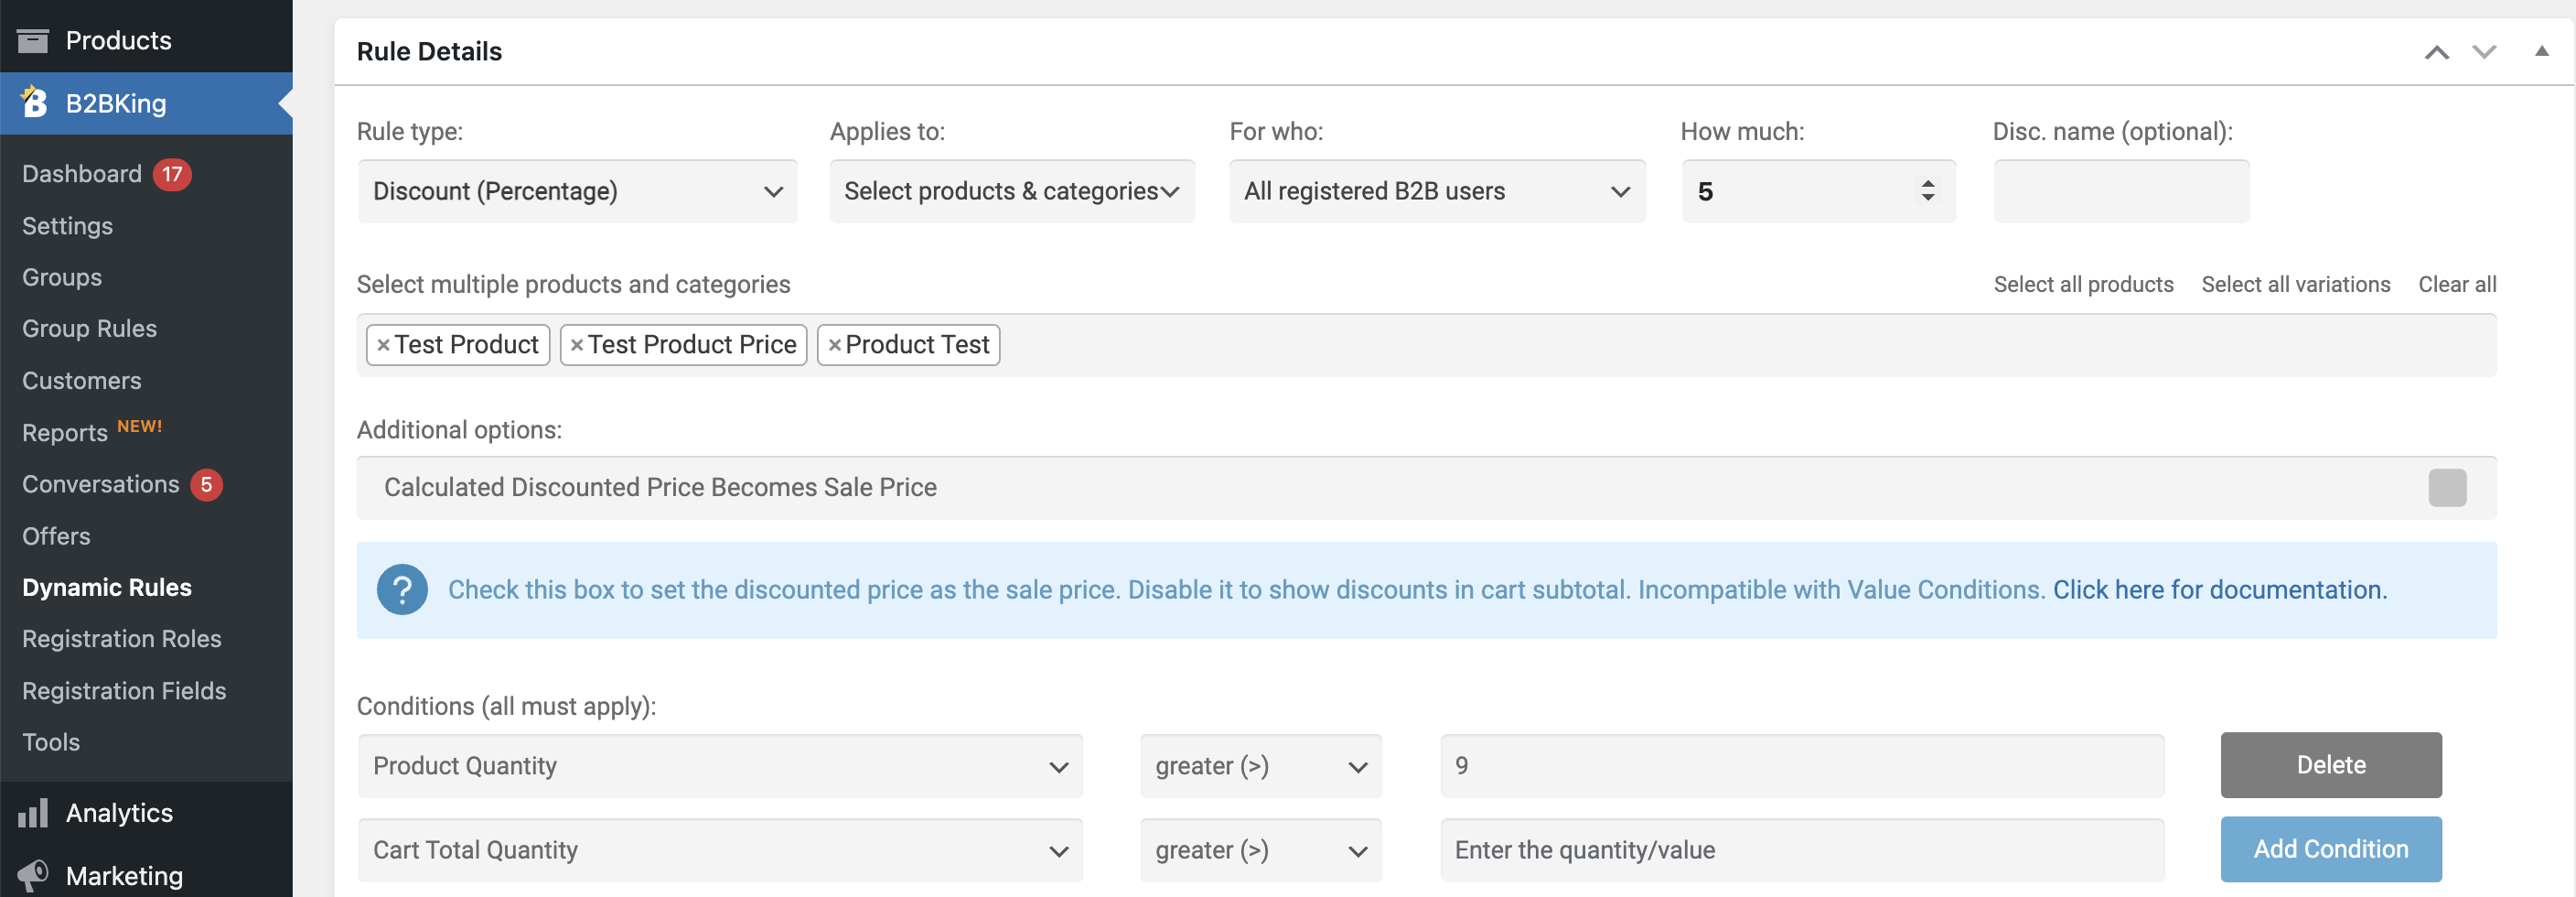
Task: Open Conversations menu item
Action: tap(100, 484)
